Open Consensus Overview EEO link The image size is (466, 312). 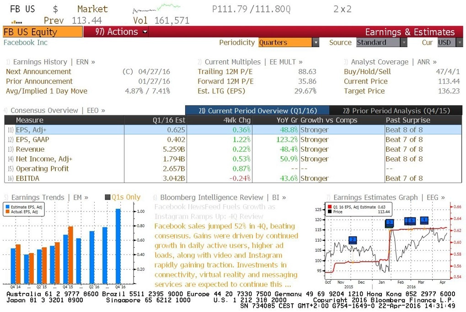58,111
